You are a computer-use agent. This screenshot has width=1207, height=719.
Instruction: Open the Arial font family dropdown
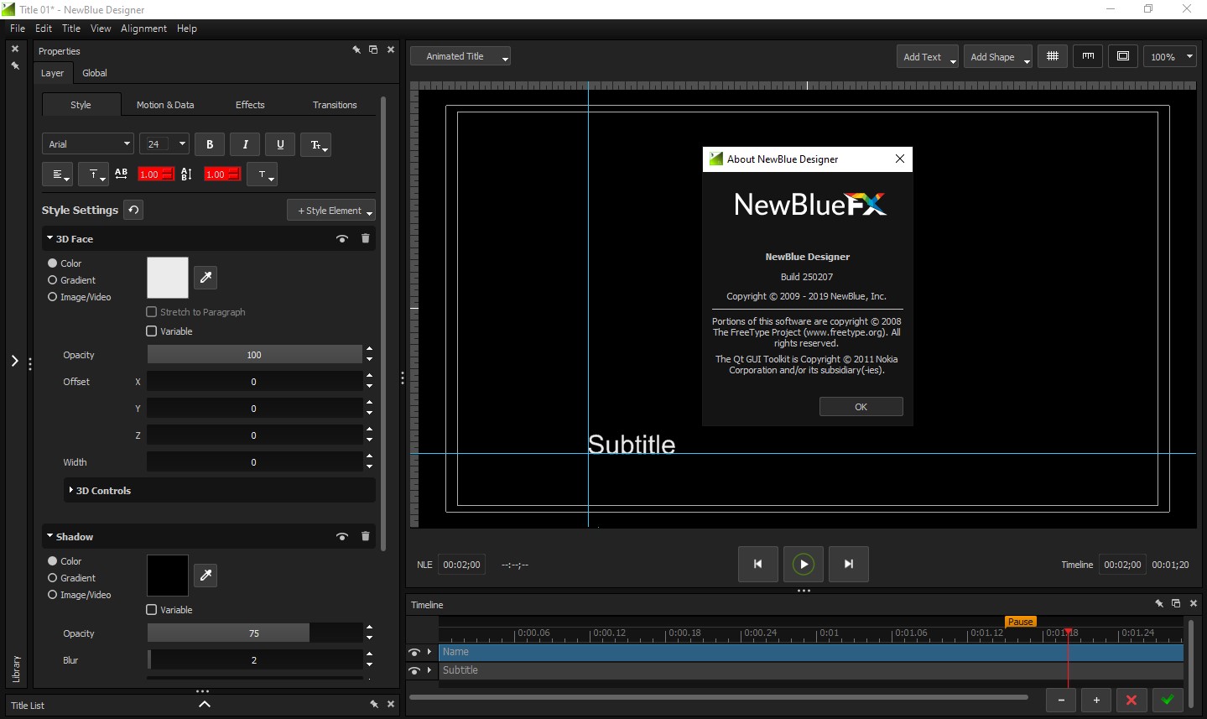point(87,143)
